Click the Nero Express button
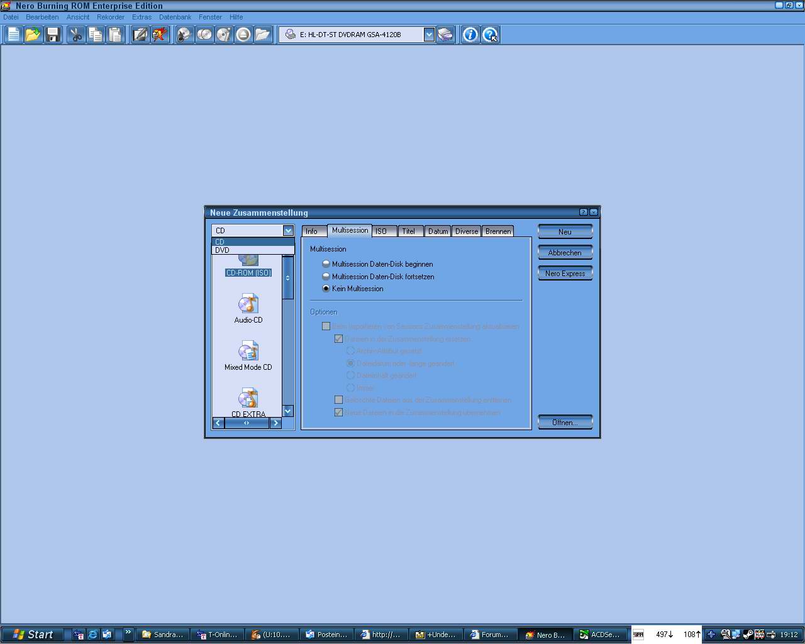 [x=565, y=274]
